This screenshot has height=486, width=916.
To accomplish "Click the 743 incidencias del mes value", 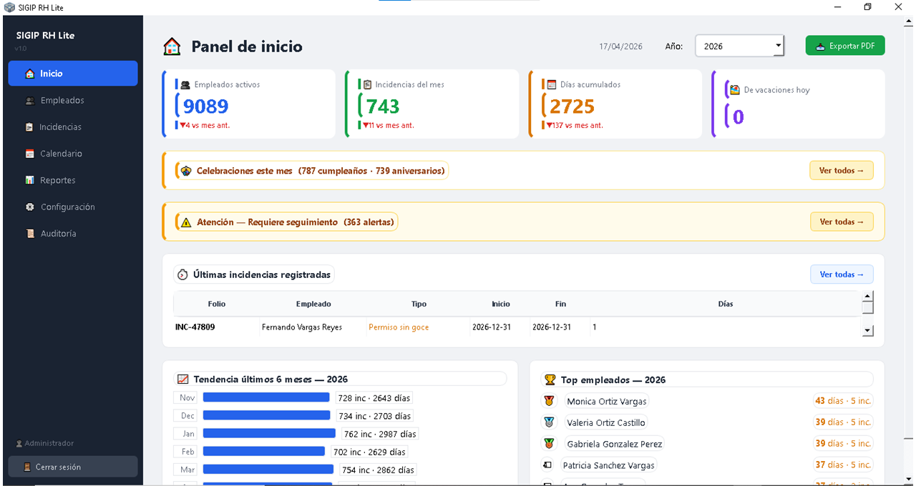I will click(383, 106).
